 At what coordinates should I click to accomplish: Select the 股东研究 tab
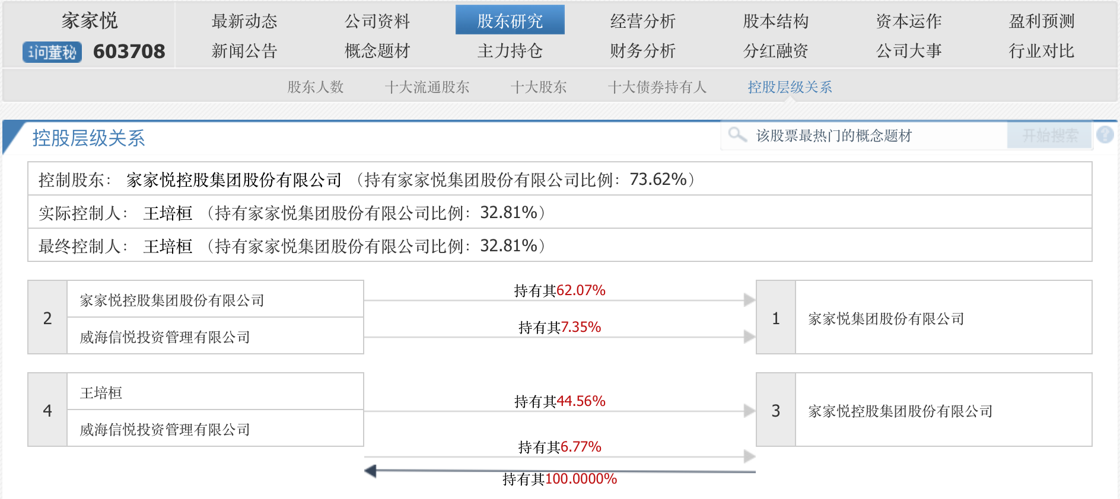pos(510,21)
